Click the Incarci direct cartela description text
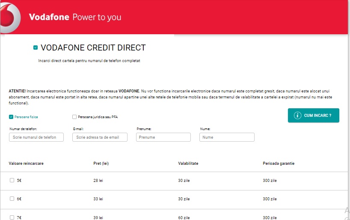Viewport: 350px width, 220px height. 89,60
